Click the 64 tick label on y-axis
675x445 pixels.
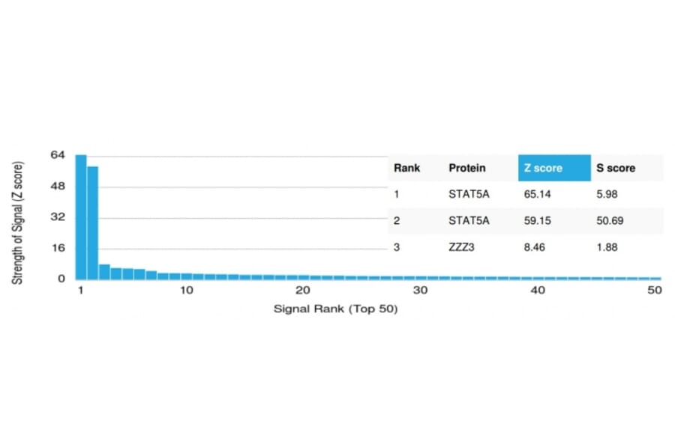coord(58,155)
